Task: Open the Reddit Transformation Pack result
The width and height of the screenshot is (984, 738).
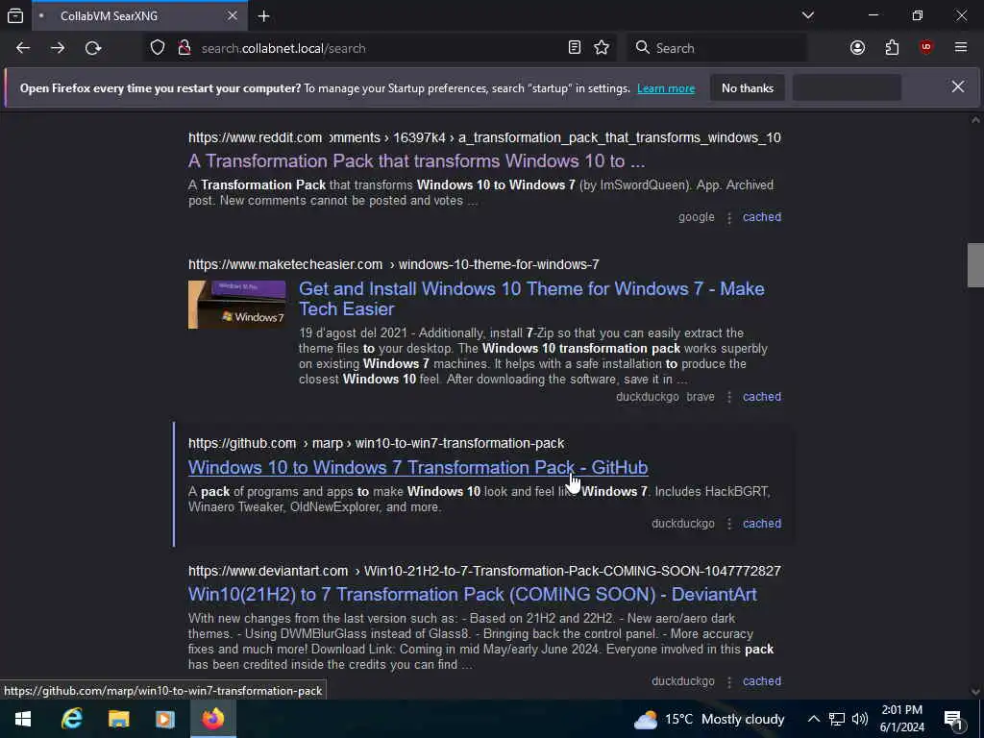Action: [416, 161]
